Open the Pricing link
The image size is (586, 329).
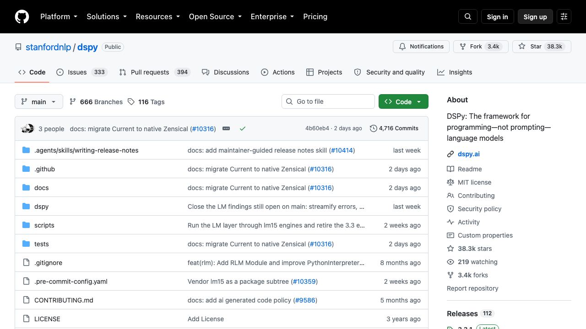coord(315,16)
